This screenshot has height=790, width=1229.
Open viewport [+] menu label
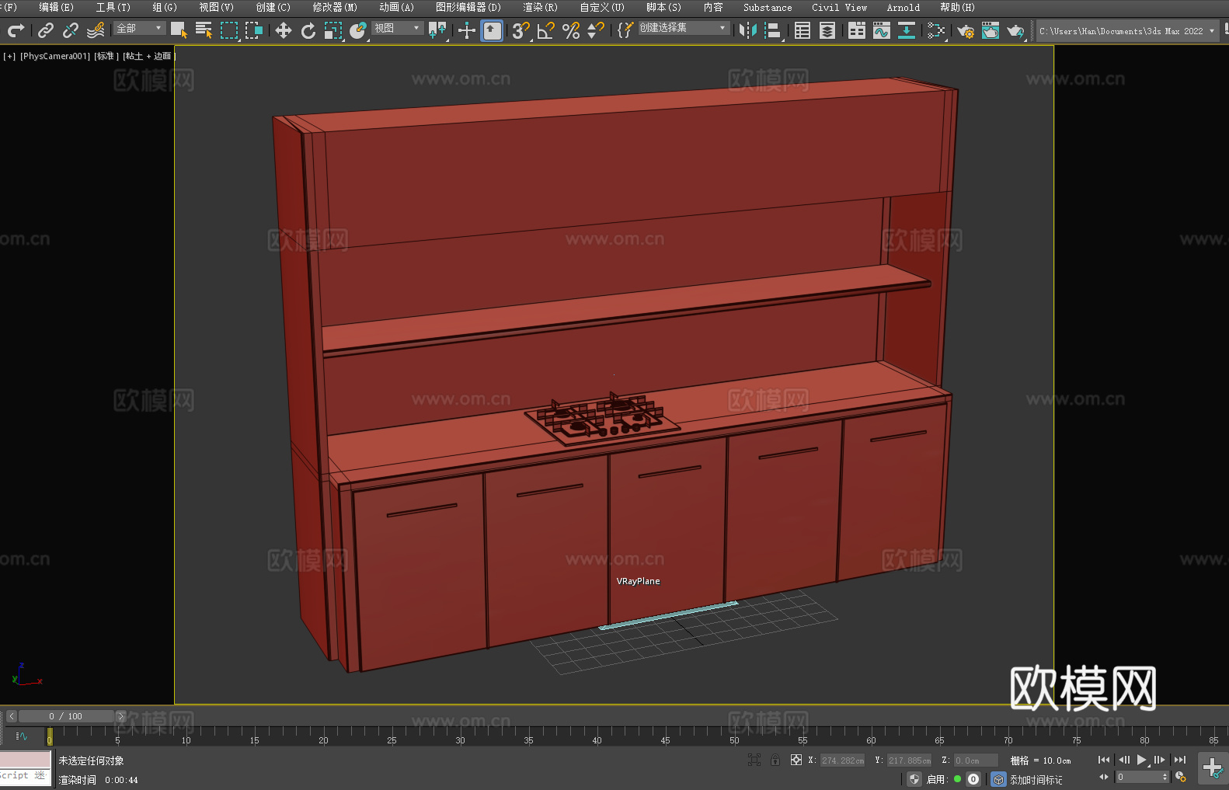coord(9,56)
